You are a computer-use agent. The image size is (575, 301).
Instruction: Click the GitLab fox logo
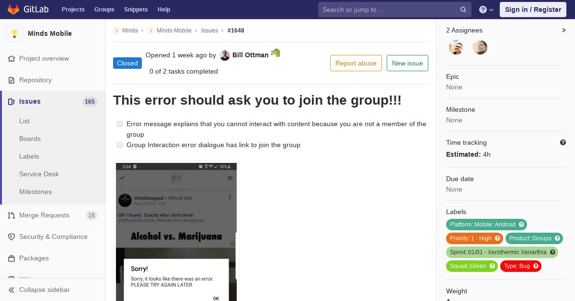tap(13, 9)
